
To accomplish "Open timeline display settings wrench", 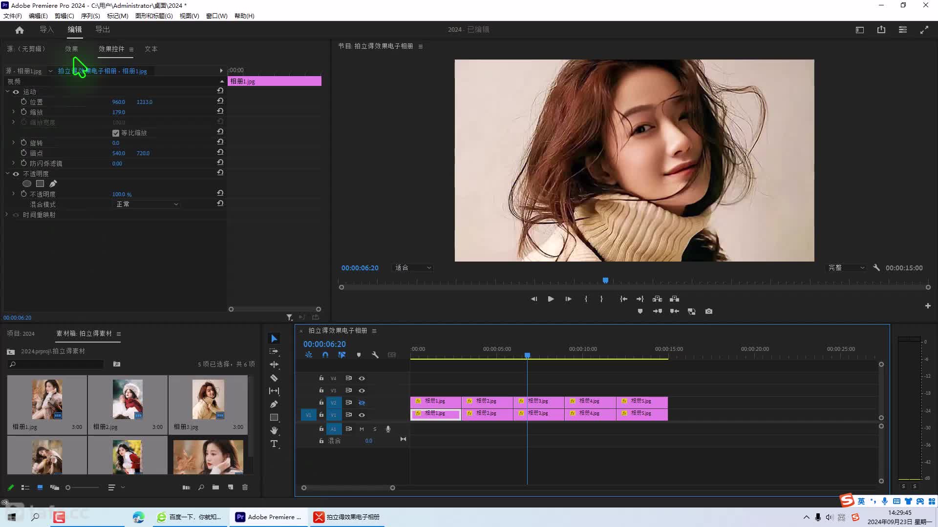I will (375, 355).
